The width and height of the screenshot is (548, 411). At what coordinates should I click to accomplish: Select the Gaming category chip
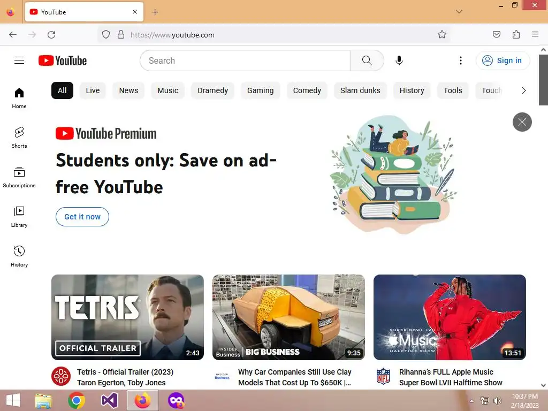click(261, 90)
